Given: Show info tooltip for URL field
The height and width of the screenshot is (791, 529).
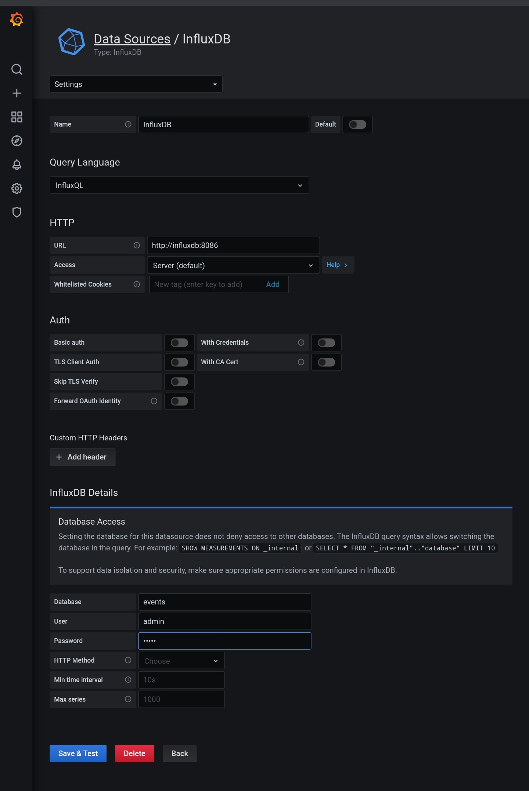Looking at the screenshot, I should pos(137,245).
